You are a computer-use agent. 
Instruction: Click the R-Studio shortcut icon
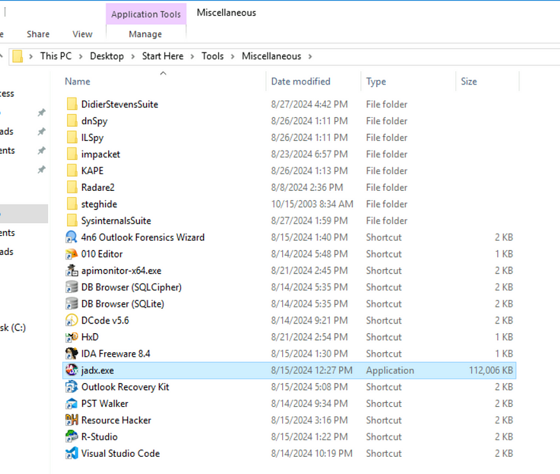[72, 436]
